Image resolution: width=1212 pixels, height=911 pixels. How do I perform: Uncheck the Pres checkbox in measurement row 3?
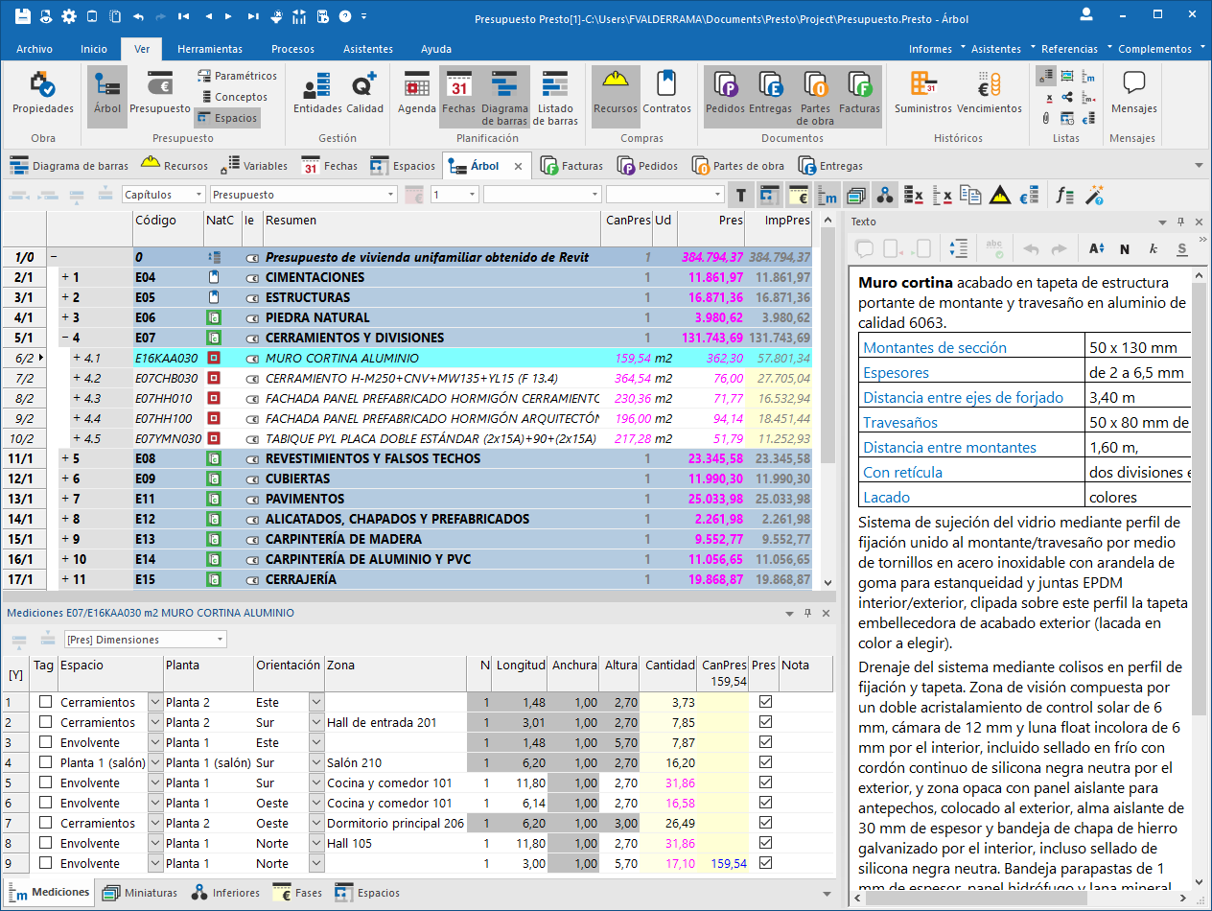(765, 742)
